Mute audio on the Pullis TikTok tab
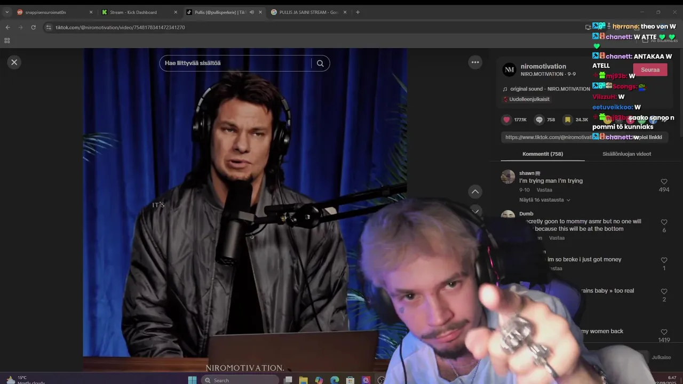 (x=251, y=12)
